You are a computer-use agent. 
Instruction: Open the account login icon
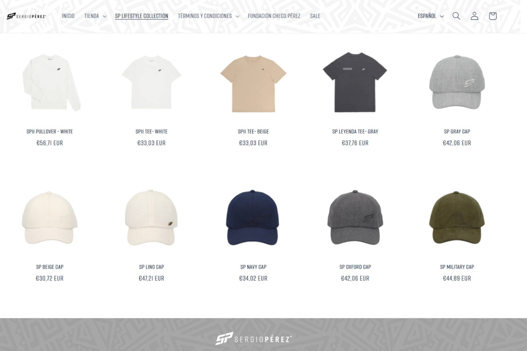pos(474,16)
